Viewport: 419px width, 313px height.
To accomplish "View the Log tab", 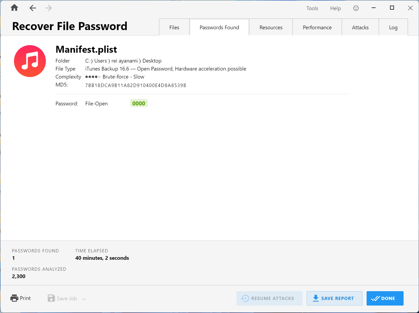I will [x=393, y=27].
